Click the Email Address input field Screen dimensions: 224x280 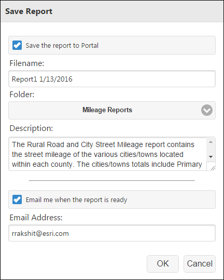point(112,233)
